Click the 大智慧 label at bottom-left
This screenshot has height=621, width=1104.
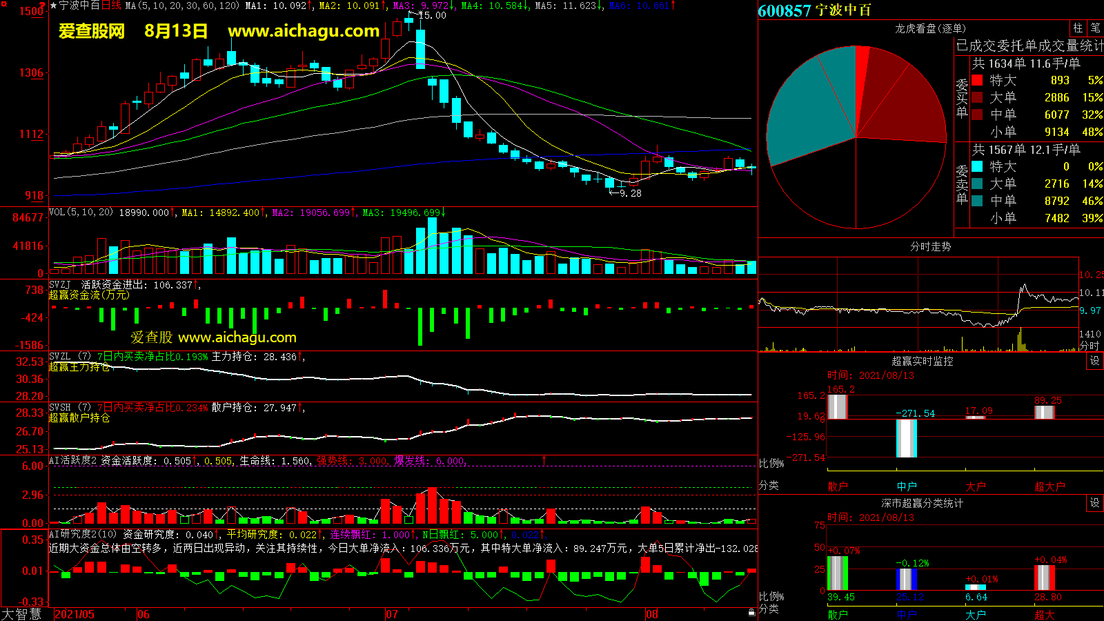(21, 613)
